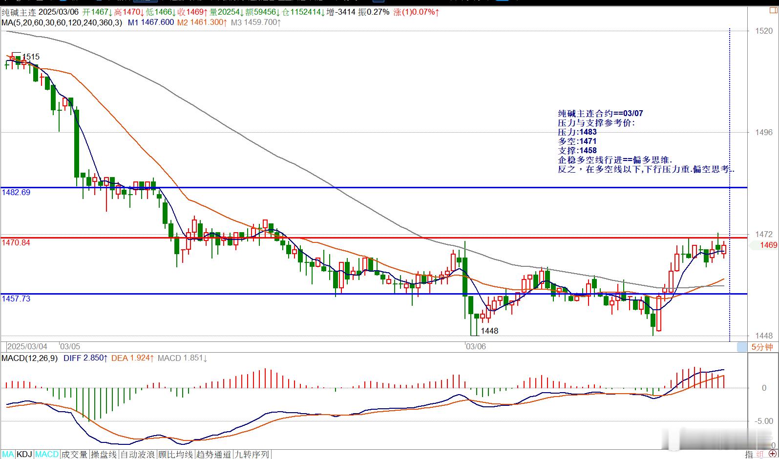Click the 1515 high price marker
This screenshot has width=779, height=459.
pyautogui.click(x=31, y=57)
